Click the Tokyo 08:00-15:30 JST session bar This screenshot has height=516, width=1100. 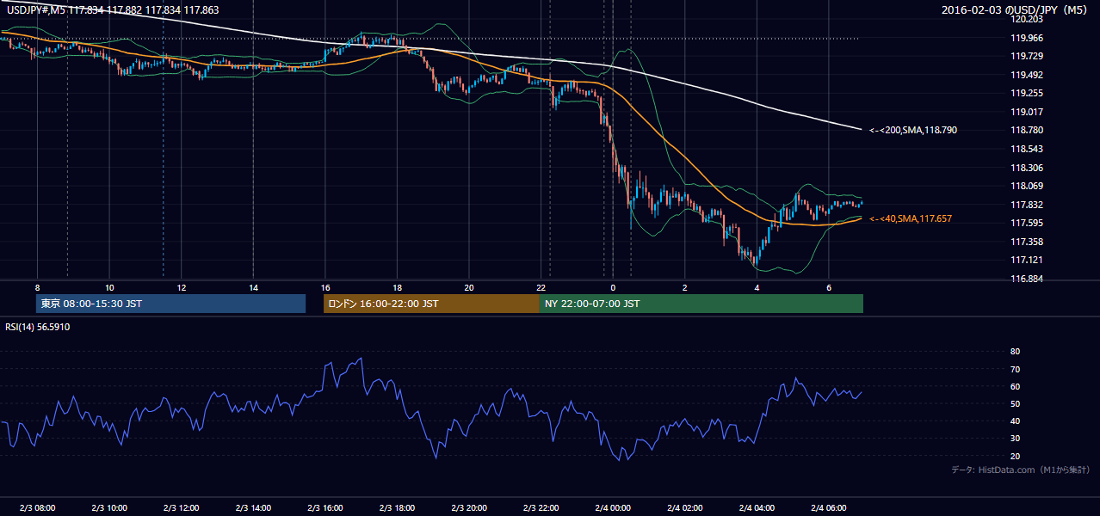click(x=171, y=304)
